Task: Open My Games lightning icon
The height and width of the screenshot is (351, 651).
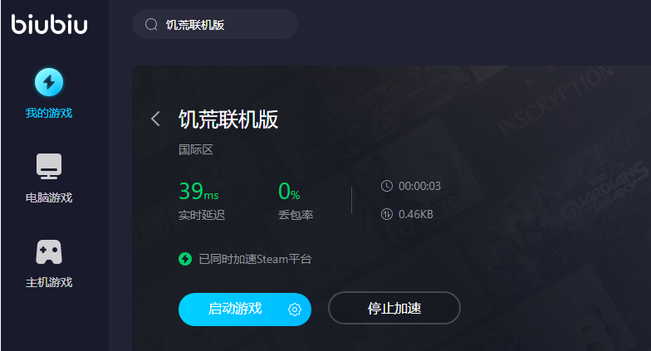Action: click(49, 82)
